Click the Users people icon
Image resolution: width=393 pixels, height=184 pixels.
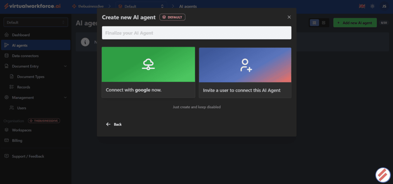[x=12, y=108]
